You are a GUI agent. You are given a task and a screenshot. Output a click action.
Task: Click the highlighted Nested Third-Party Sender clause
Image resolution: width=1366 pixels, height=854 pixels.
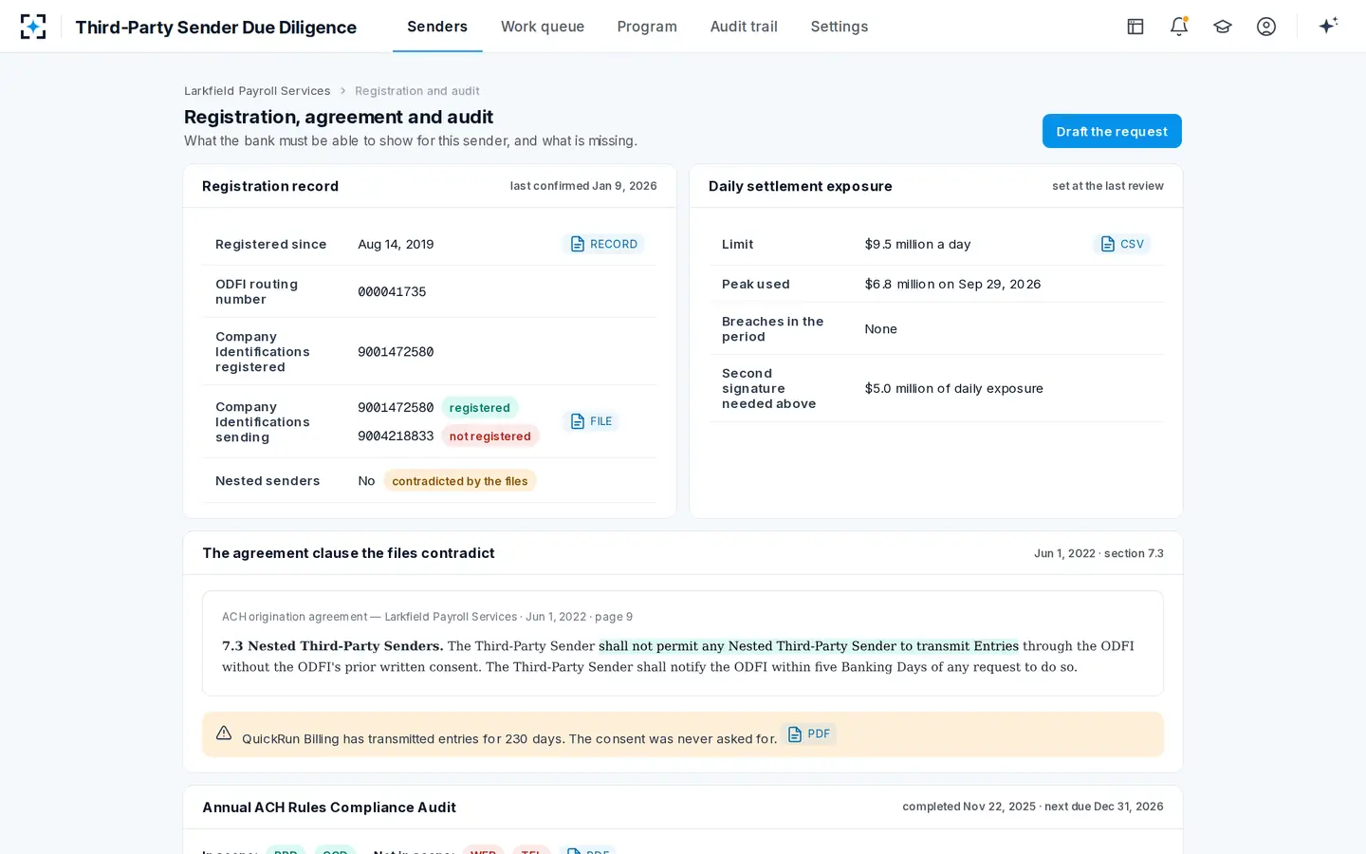808,646
